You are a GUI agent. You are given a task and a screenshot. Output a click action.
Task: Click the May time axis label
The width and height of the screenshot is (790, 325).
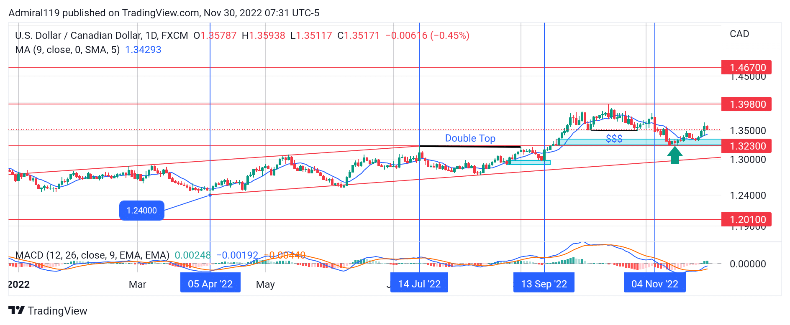(x=265, y=284)
